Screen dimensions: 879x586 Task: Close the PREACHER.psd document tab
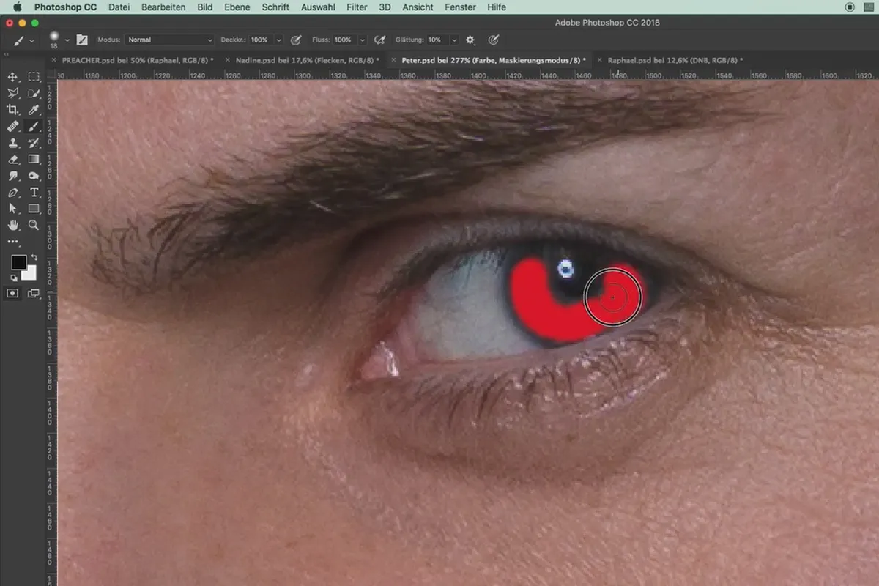(54, 60)
